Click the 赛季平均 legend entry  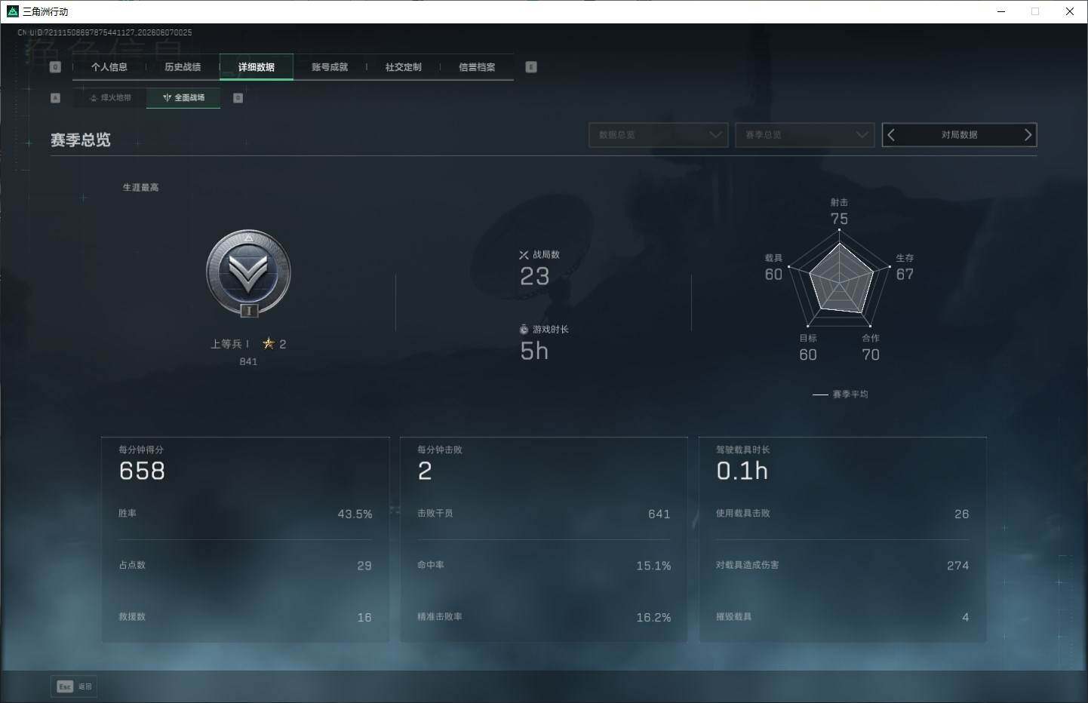(841, 394)
